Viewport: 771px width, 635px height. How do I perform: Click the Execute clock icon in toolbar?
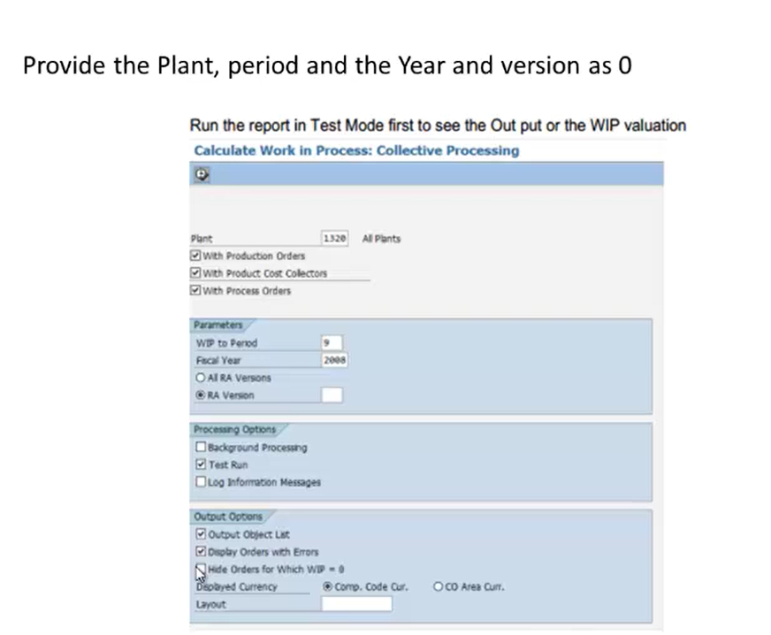coord(202,174)
